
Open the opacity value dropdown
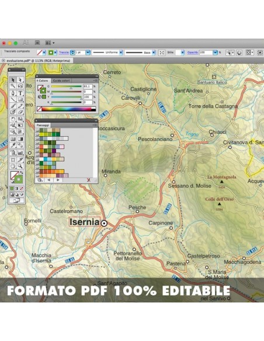coord(215,53)
